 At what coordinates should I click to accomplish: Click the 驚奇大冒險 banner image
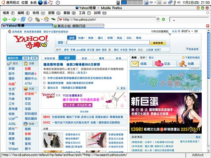165,80
